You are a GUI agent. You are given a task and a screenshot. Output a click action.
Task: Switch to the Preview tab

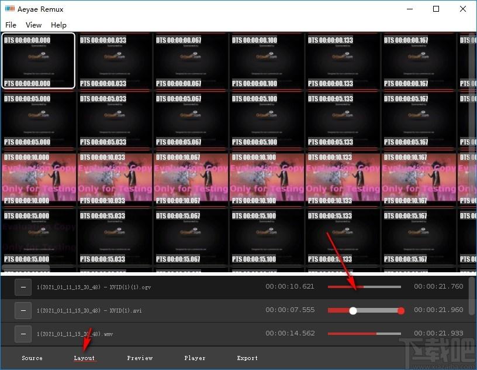tap(140, 358)
